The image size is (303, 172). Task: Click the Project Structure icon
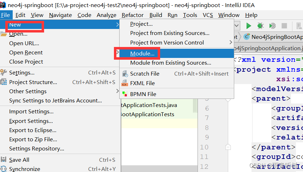click(x=4, y=82)
